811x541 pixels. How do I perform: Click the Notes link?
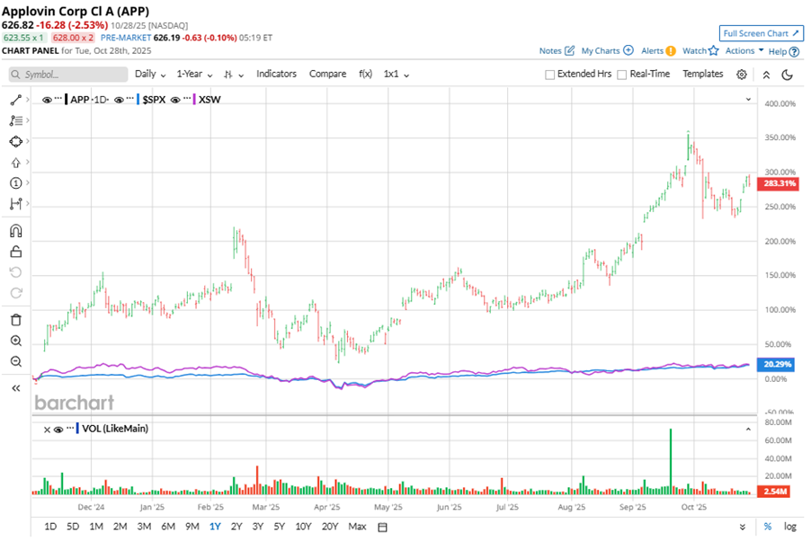pos(549,50)
